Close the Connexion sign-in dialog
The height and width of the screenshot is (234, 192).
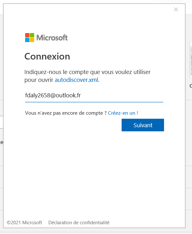click(176, 9)
